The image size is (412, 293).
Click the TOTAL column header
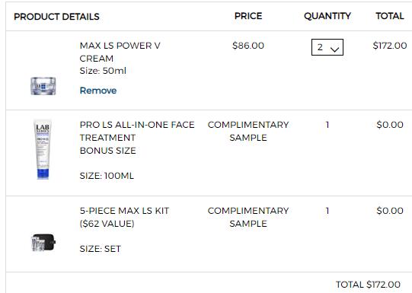click(x=390, y=16)
